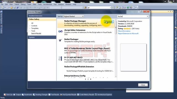Image resolution: width=177 pixels, height=99 pixels.
Task: Click the Save toolbar icon
Action: 15,8
